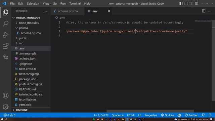
Task: Toggle secondary side bar layout icon
Action: tap(191, 4)
